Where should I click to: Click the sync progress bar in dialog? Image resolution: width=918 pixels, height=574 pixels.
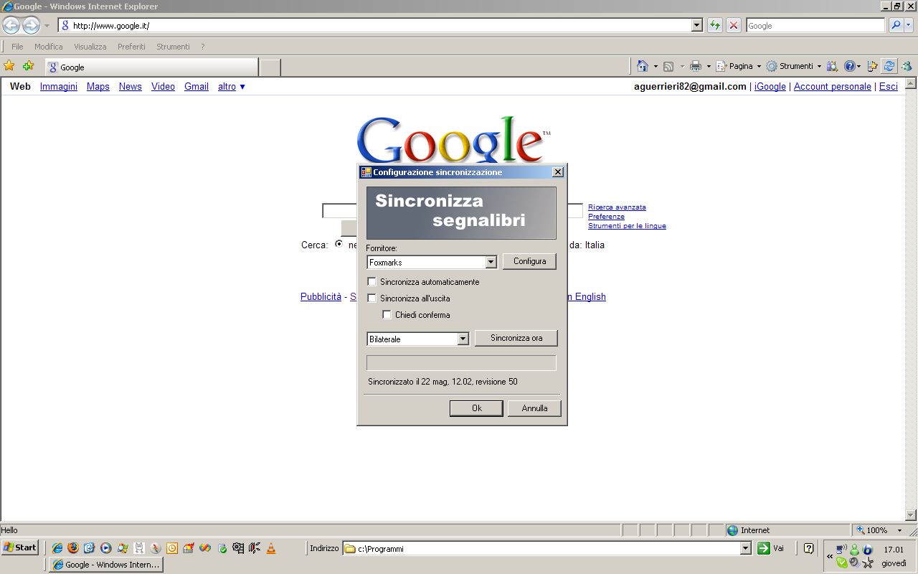(461, 363)
